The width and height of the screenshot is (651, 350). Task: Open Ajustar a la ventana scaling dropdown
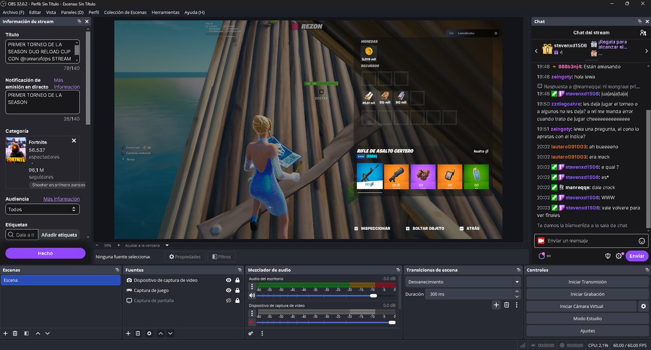[x=167, y=245]
